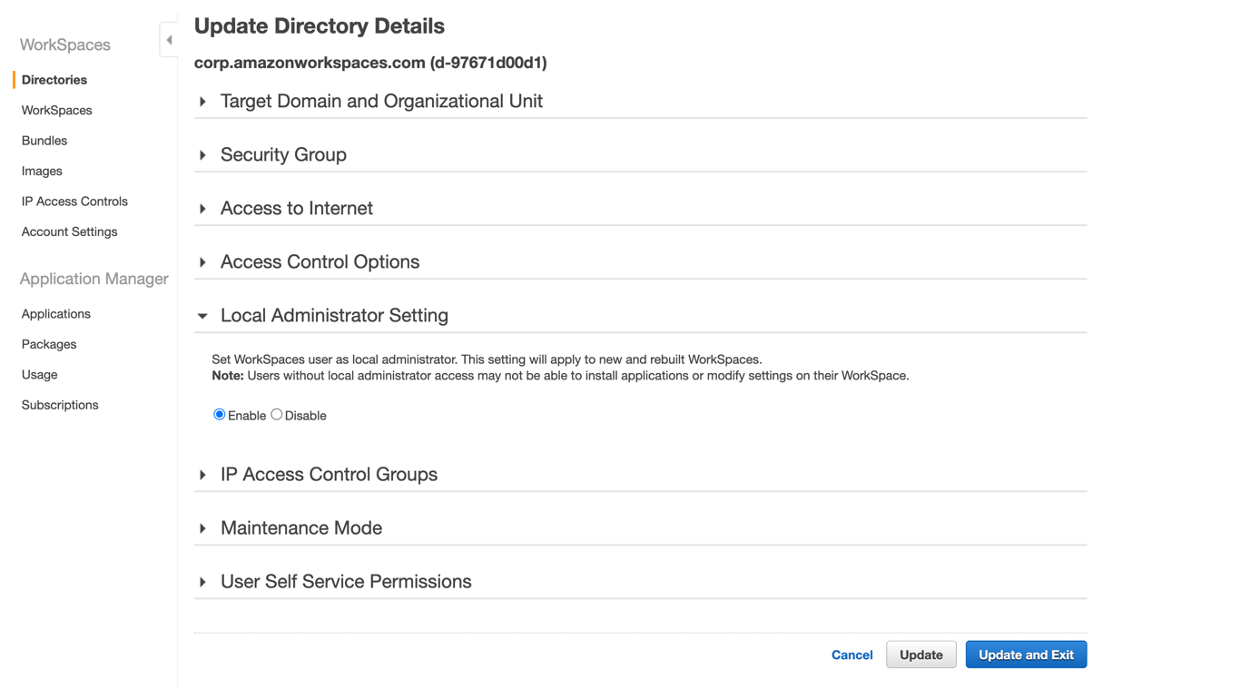Go to IP Access Controls
Screen dimensions: 1250x689
(x=74, y=202)
